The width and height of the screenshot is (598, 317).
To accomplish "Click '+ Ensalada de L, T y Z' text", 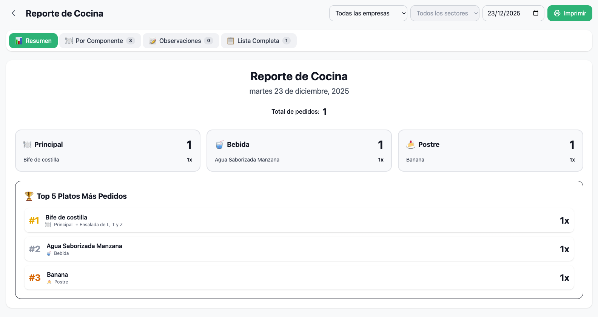I will 99,225.
